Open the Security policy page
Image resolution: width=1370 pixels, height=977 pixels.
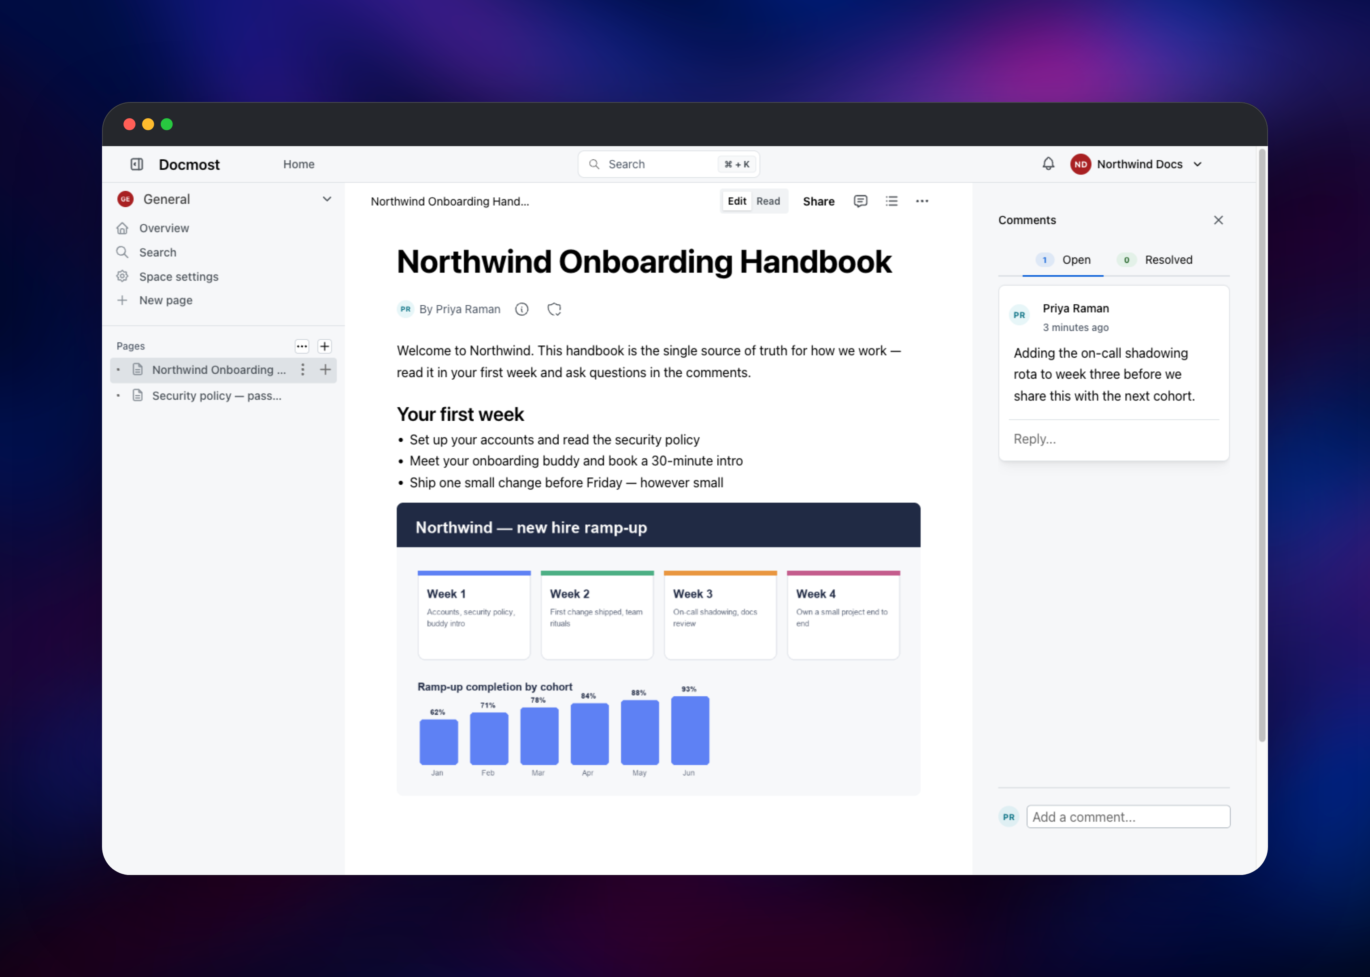[x=223, y=395]
